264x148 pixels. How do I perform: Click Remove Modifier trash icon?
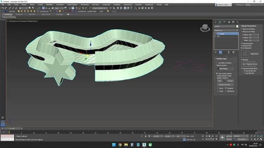pyautogui.click(x=229, y=52)
